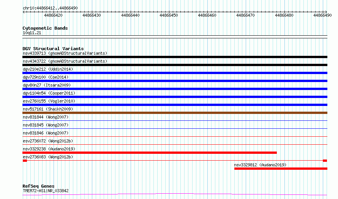Click the nsv4343722 gnomADStructuralVariants label

tap(65, 61)
